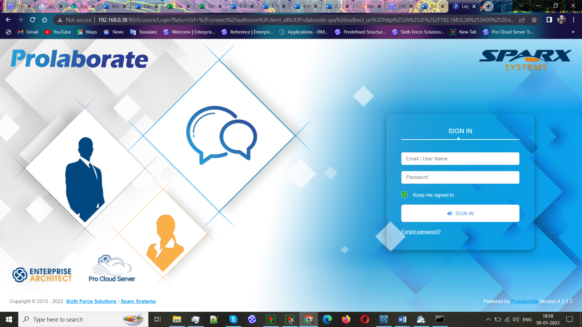Open the Chrome profile avatar

point(562,20)
